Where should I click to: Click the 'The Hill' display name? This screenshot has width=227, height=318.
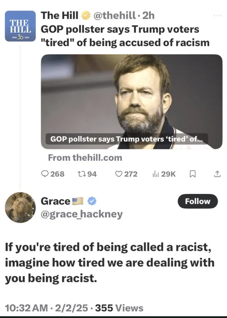[x=59, y=15]
